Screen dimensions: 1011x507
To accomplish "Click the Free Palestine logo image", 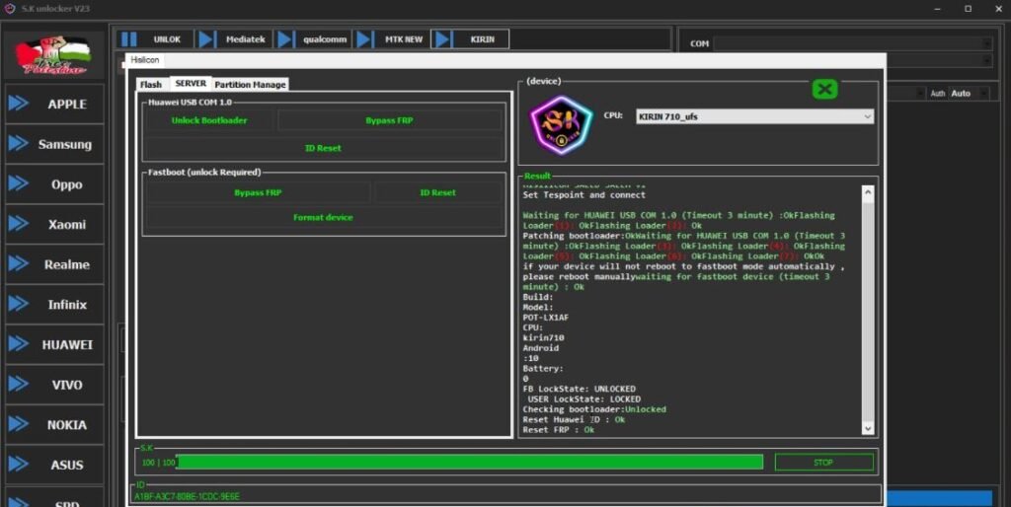I will coord(54,56).
